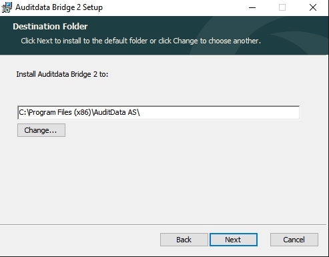This screenshot has height=257, width=329.
Task: Click the "AuditData AS" part of path
Action: coord(115,112)
